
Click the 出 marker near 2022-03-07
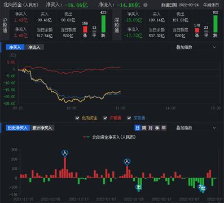203,188
